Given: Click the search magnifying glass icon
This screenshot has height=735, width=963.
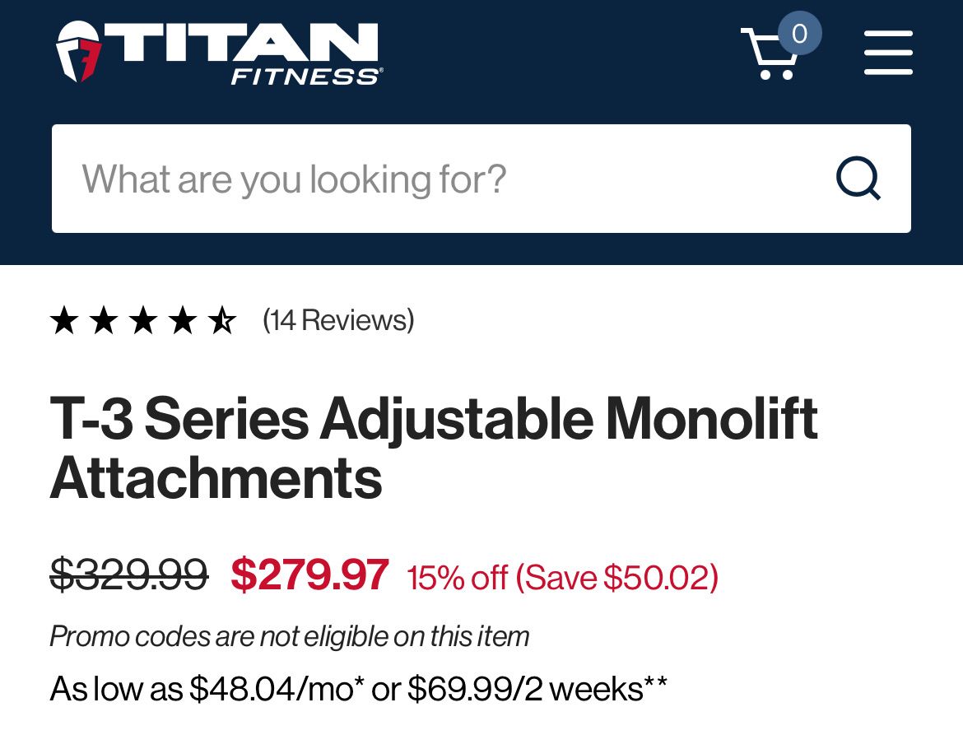Looking at the screenshot, I should coord(858,178).
